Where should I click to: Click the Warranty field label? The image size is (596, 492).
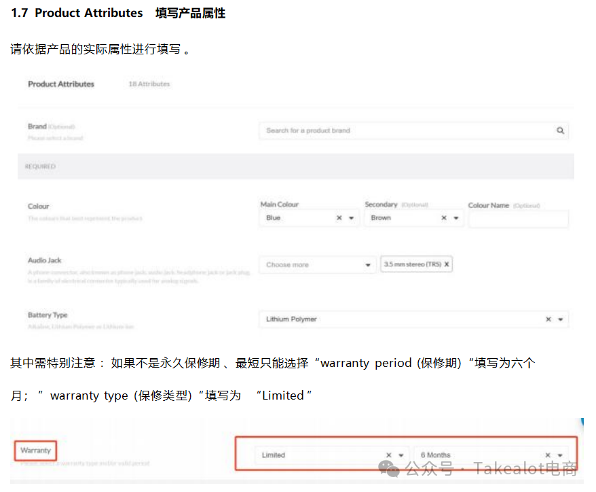click(x=35, y=451)
